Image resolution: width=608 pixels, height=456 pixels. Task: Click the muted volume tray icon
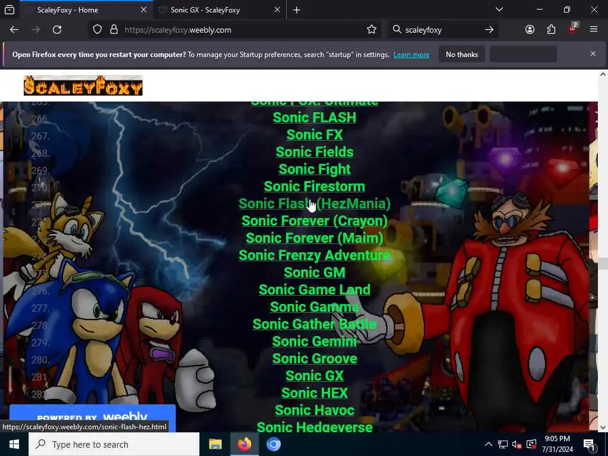[517, 444]
